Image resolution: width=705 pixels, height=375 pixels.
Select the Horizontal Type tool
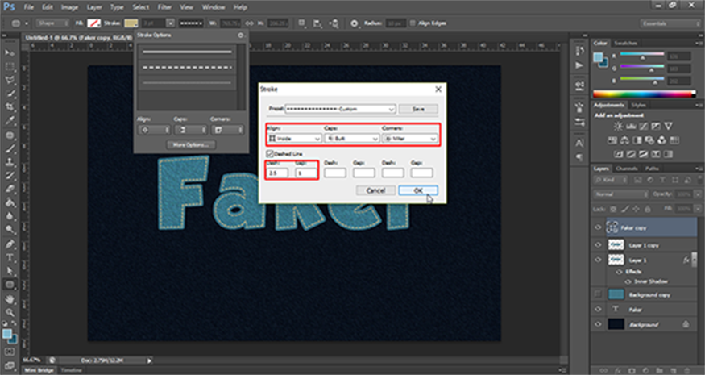pos(10,258)
